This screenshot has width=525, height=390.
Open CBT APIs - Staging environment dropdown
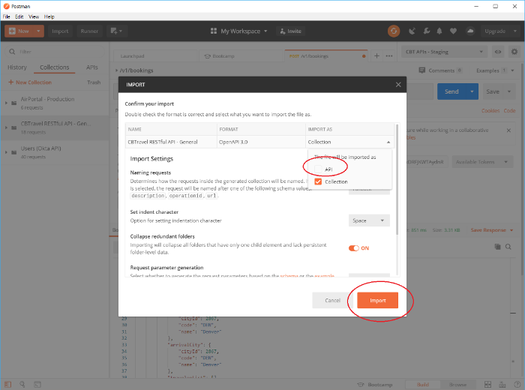point(444,52)
